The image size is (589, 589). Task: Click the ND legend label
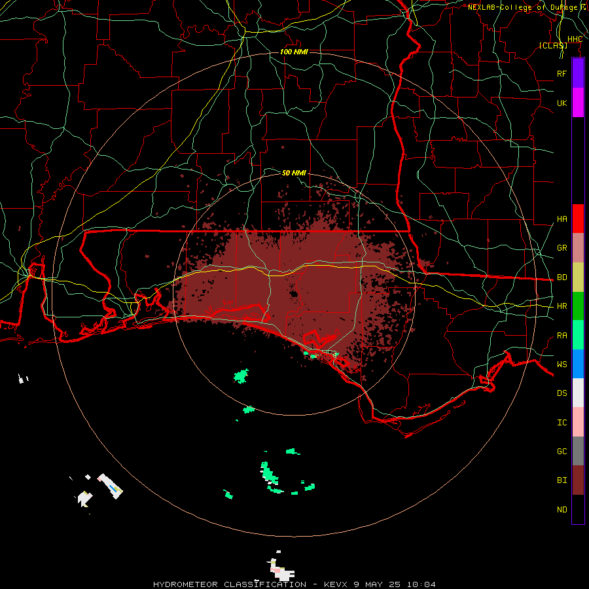tap(562, 510)
